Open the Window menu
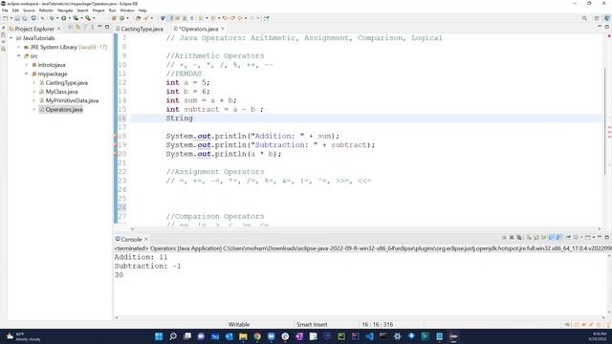The width and height of the screenshot is (612, 344). coord(127,11)
